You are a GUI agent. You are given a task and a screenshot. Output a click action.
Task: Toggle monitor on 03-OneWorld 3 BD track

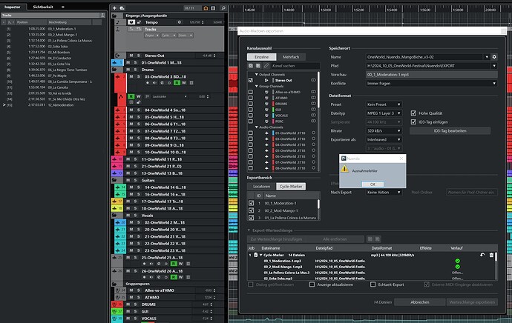[x=154, y=83]
